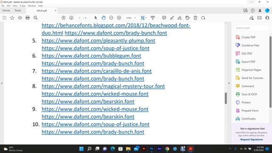
Task: Print the document using the printer icon
Action: [28, 18]
